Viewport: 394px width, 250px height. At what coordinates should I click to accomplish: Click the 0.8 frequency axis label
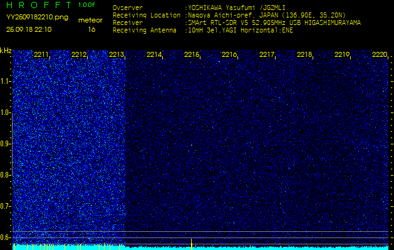click(x=5, y=175)
